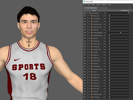Click the frame icon right of Add Target
The height and width of the screenshot is (100, 133).
[130, 8]
